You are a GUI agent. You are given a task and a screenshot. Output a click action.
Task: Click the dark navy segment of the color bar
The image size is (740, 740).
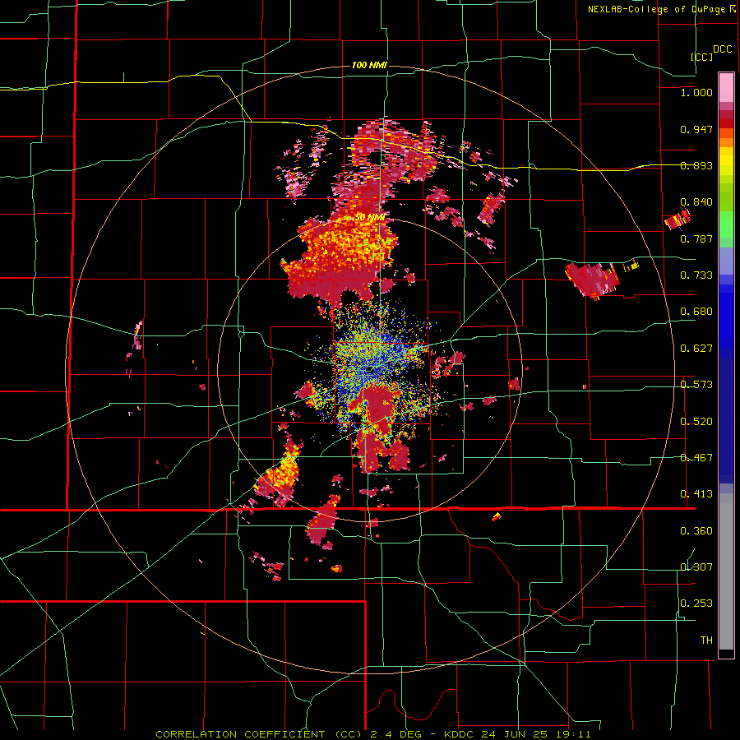click(726, 420)
